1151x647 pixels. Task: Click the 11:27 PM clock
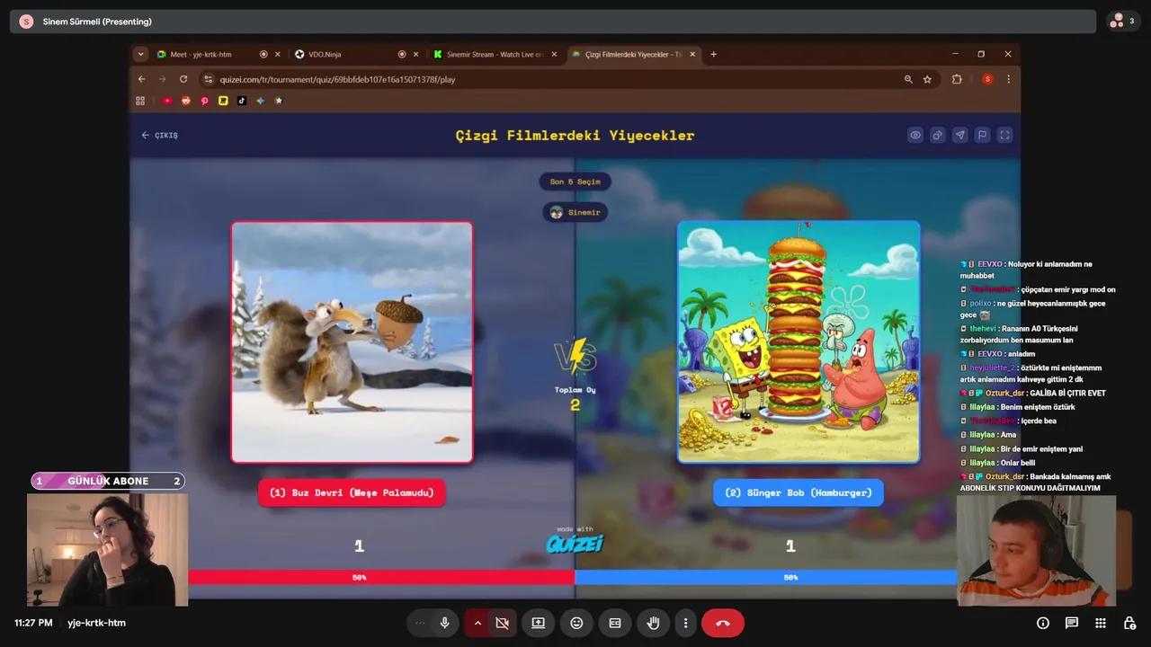[33, 623]
